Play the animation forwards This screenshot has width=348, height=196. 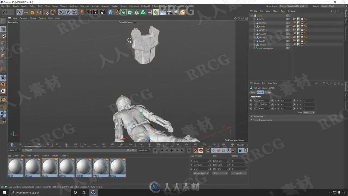[172, 150]
